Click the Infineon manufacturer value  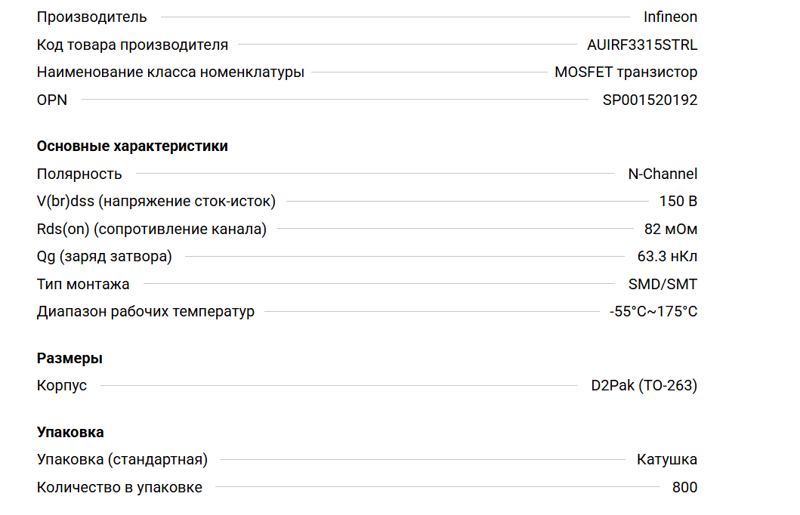tap(670, 17)
